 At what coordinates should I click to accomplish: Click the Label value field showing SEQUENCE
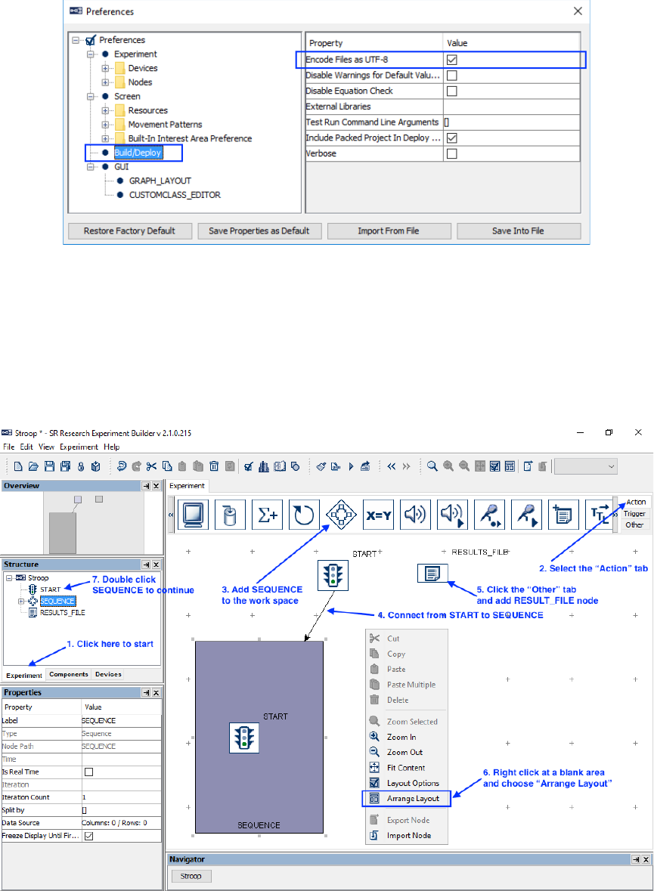122,720
